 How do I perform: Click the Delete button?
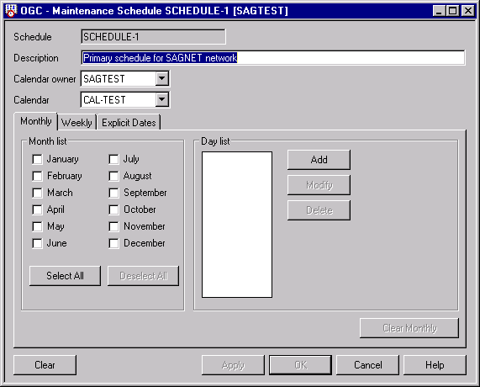coord(319,210)
